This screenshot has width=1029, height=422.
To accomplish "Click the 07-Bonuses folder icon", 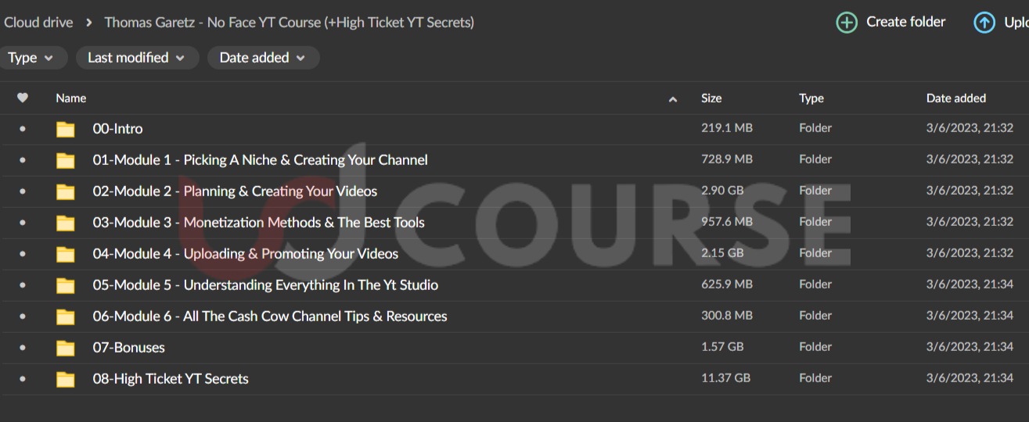I will 66,348.
